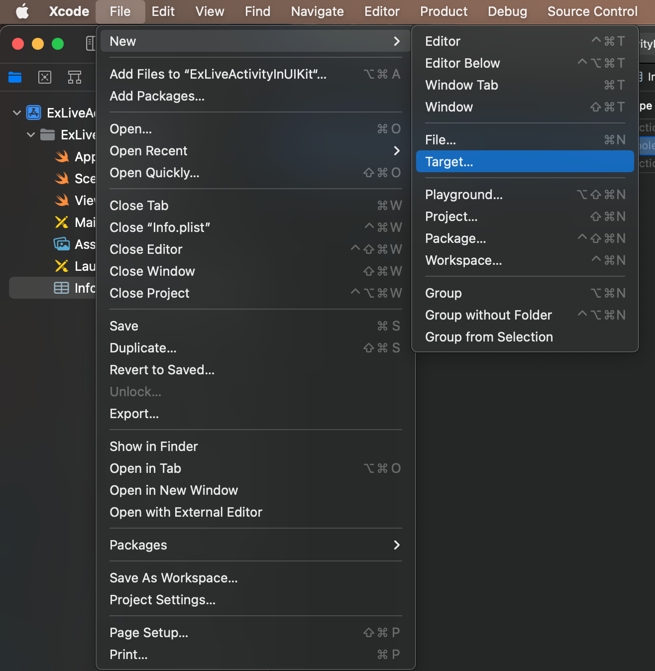655x671 pixels.
Task: Click Open in New Window
Action: click(x=255, y=490)
